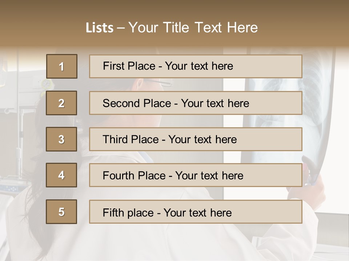Select the number 2 list box

pyautogui.click(x=61, y=103)
